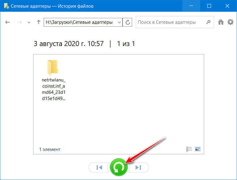Expand the address bar history dropdown

[119, 22]
